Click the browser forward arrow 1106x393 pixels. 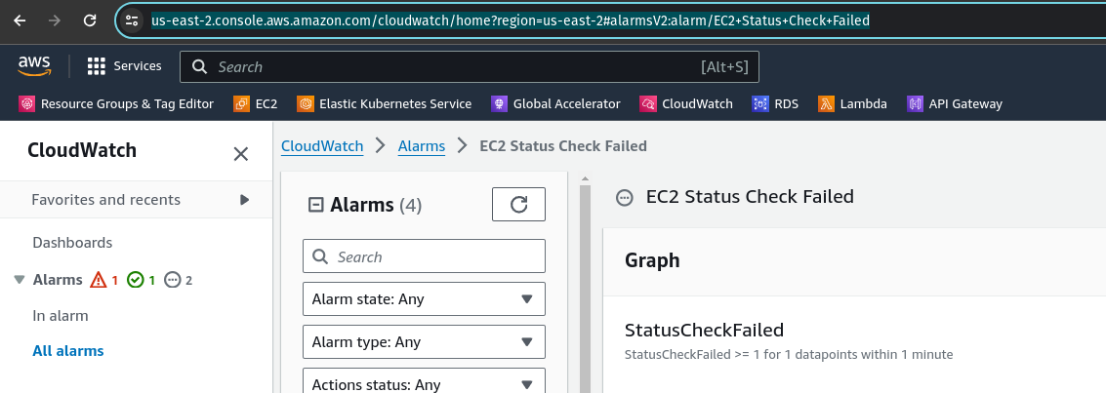tap(55, 20)
